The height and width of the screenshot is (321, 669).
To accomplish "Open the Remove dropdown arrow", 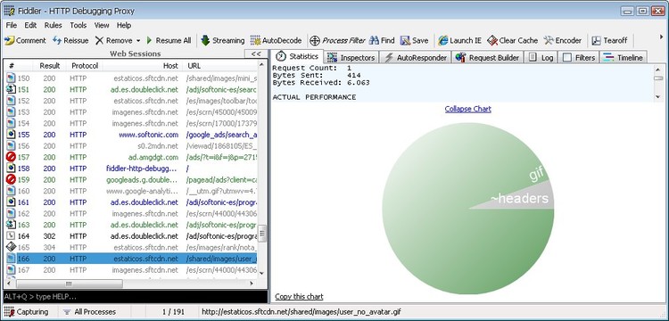I will coord(138,41).
